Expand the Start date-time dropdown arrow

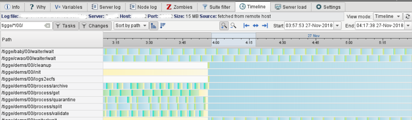click(x=337, y=26)
